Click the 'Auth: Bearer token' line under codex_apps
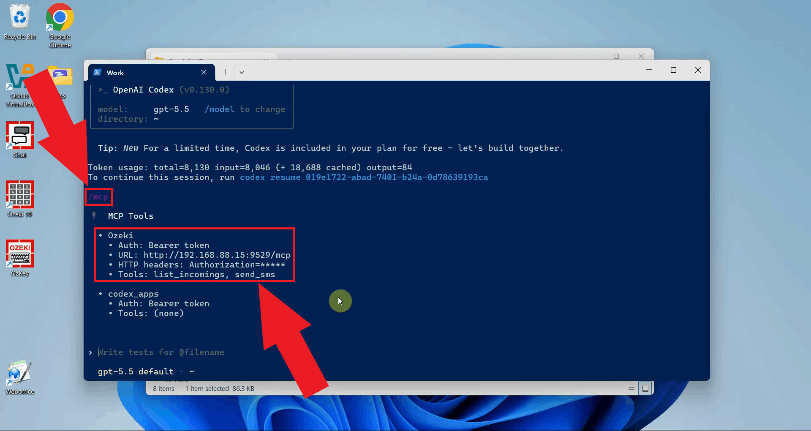Screen dimensions: 811x431 pyautogui.click(x=163, y=303)
